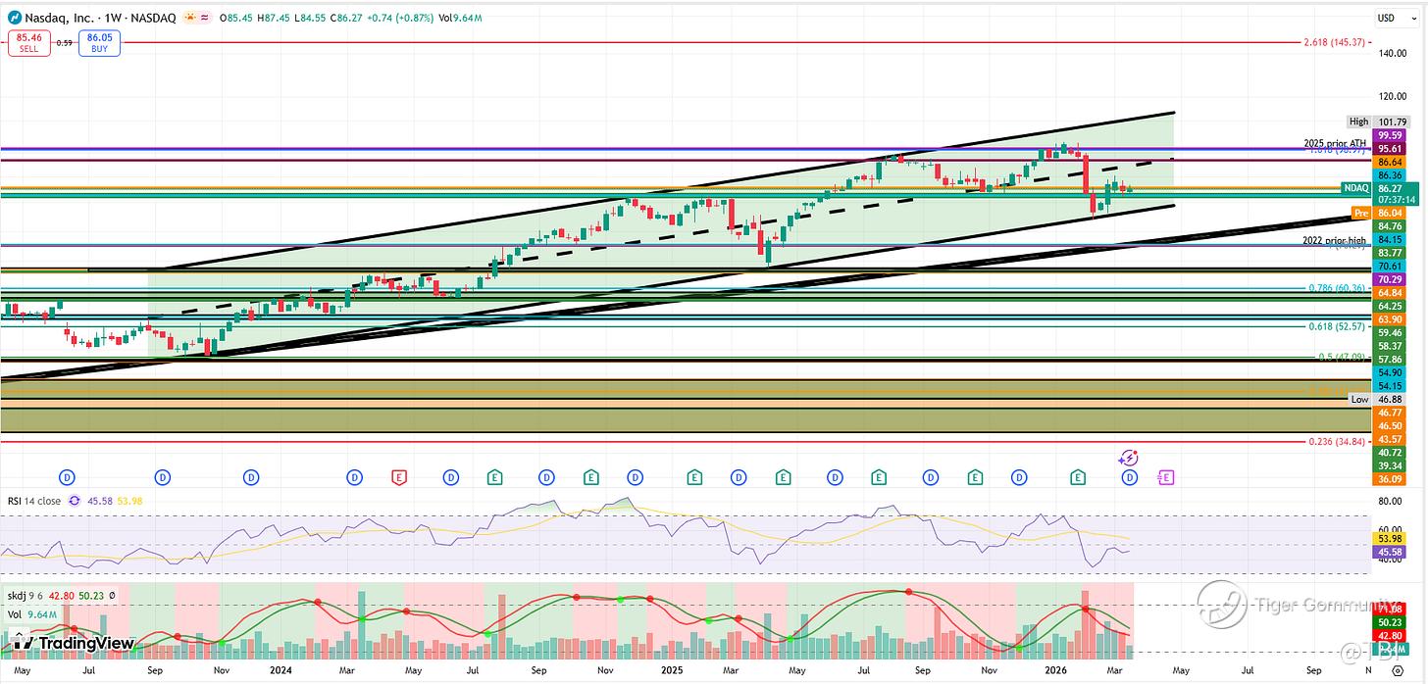Image resolution: width=1428 pixels, height=684 pixels.
Task: Click the Low label on the price scale
Action: pyautogui.click(x=1359, y=400)
